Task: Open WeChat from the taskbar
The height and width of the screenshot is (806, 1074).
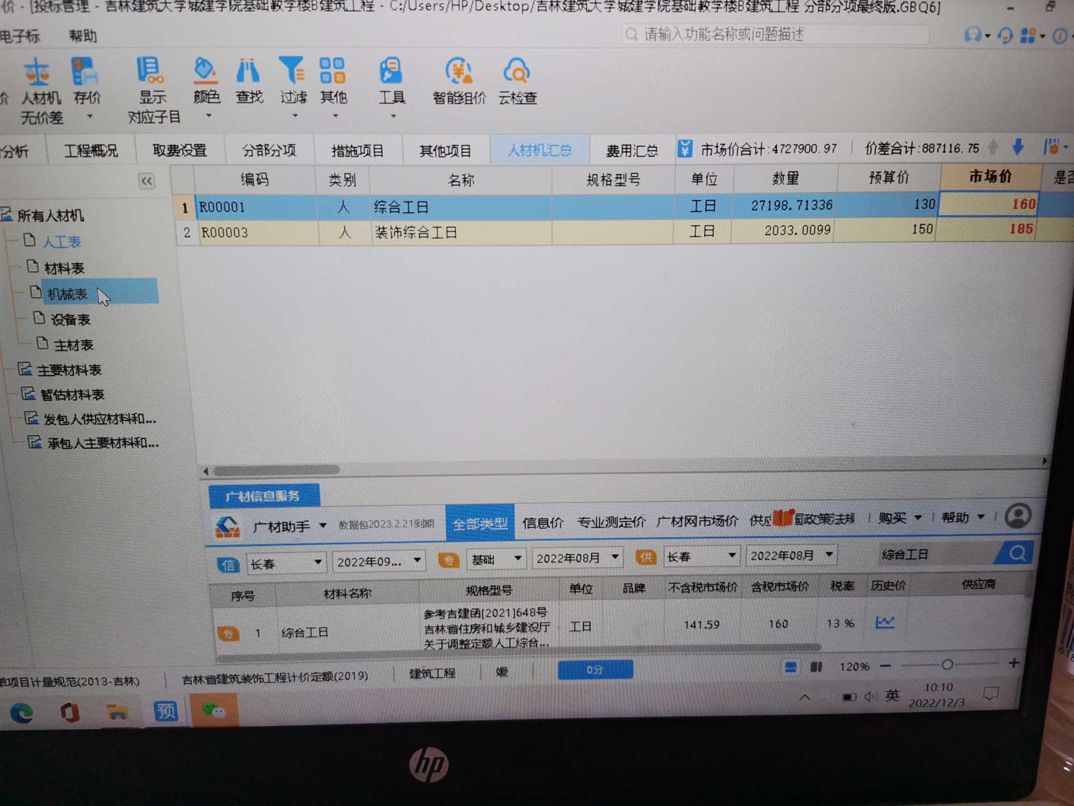Action: click(x=214, y=711)
